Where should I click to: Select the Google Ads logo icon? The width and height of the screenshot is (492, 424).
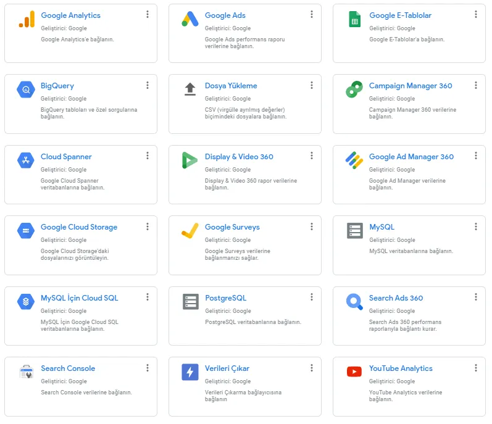point(190,19)
